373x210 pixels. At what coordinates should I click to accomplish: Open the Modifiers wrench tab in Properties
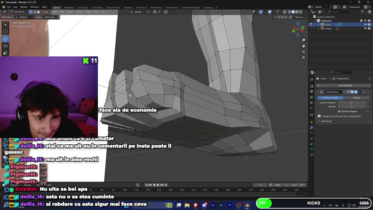tap(312, 127)
